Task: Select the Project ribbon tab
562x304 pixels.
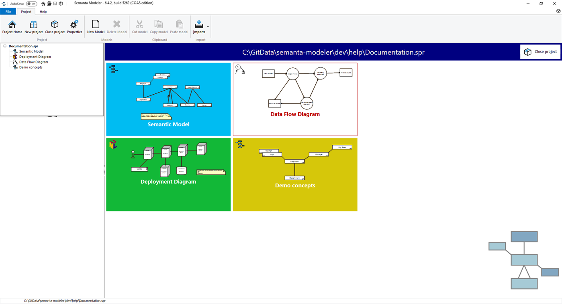Action: pyautogui.click(x=26, y=11)
